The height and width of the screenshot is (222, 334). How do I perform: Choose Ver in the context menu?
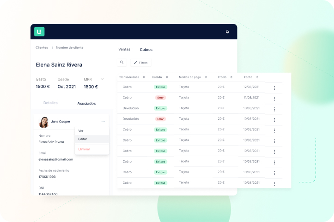92,131
